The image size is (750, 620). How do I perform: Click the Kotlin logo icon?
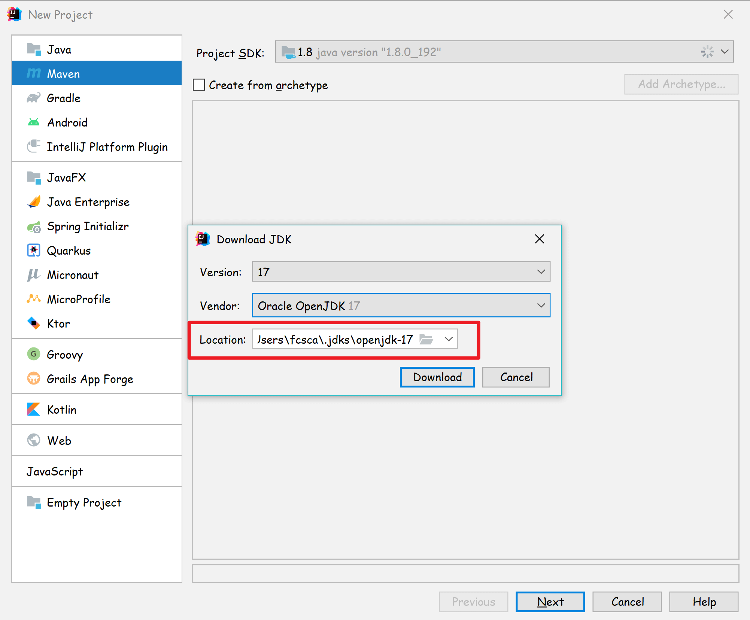33,409
